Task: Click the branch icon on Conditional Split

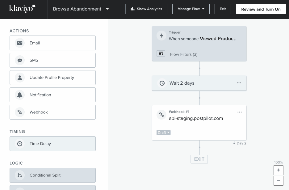Action: 20,175
